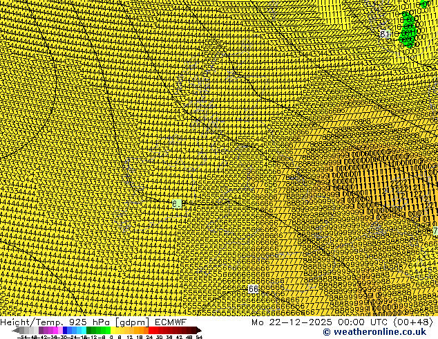438x339 pixels.
Task: Click the '81' contour height label
Action: (385, 34)
